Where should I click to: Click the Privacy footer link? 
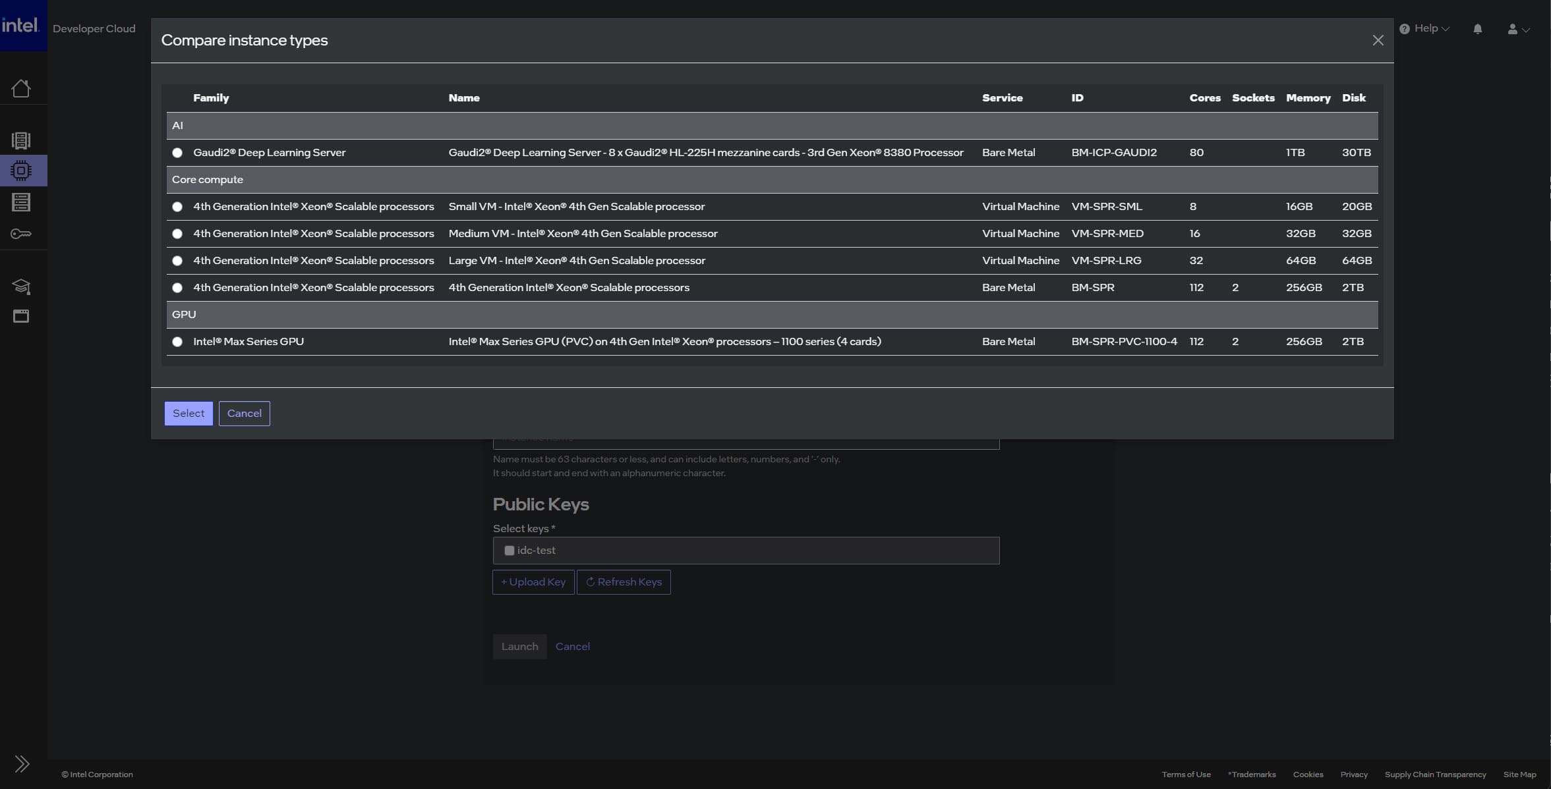[x=1354, y=775]
